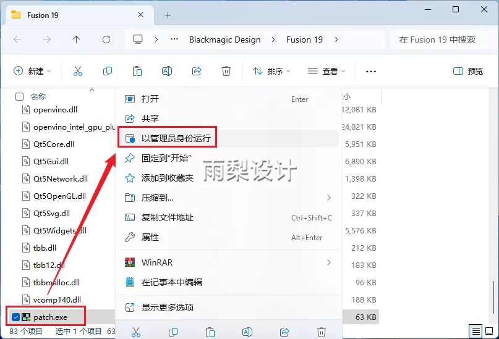Sort by the 名称 column header

(38, 96)
